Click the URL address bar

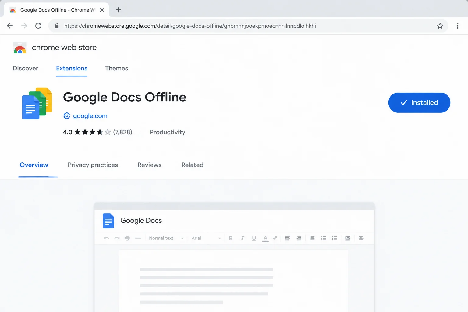248,26
